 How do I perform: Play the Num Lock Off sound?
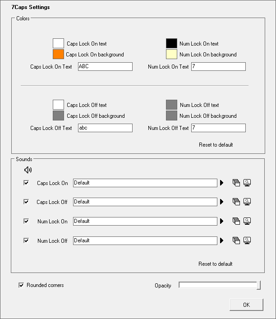click(x=221, y=240)
